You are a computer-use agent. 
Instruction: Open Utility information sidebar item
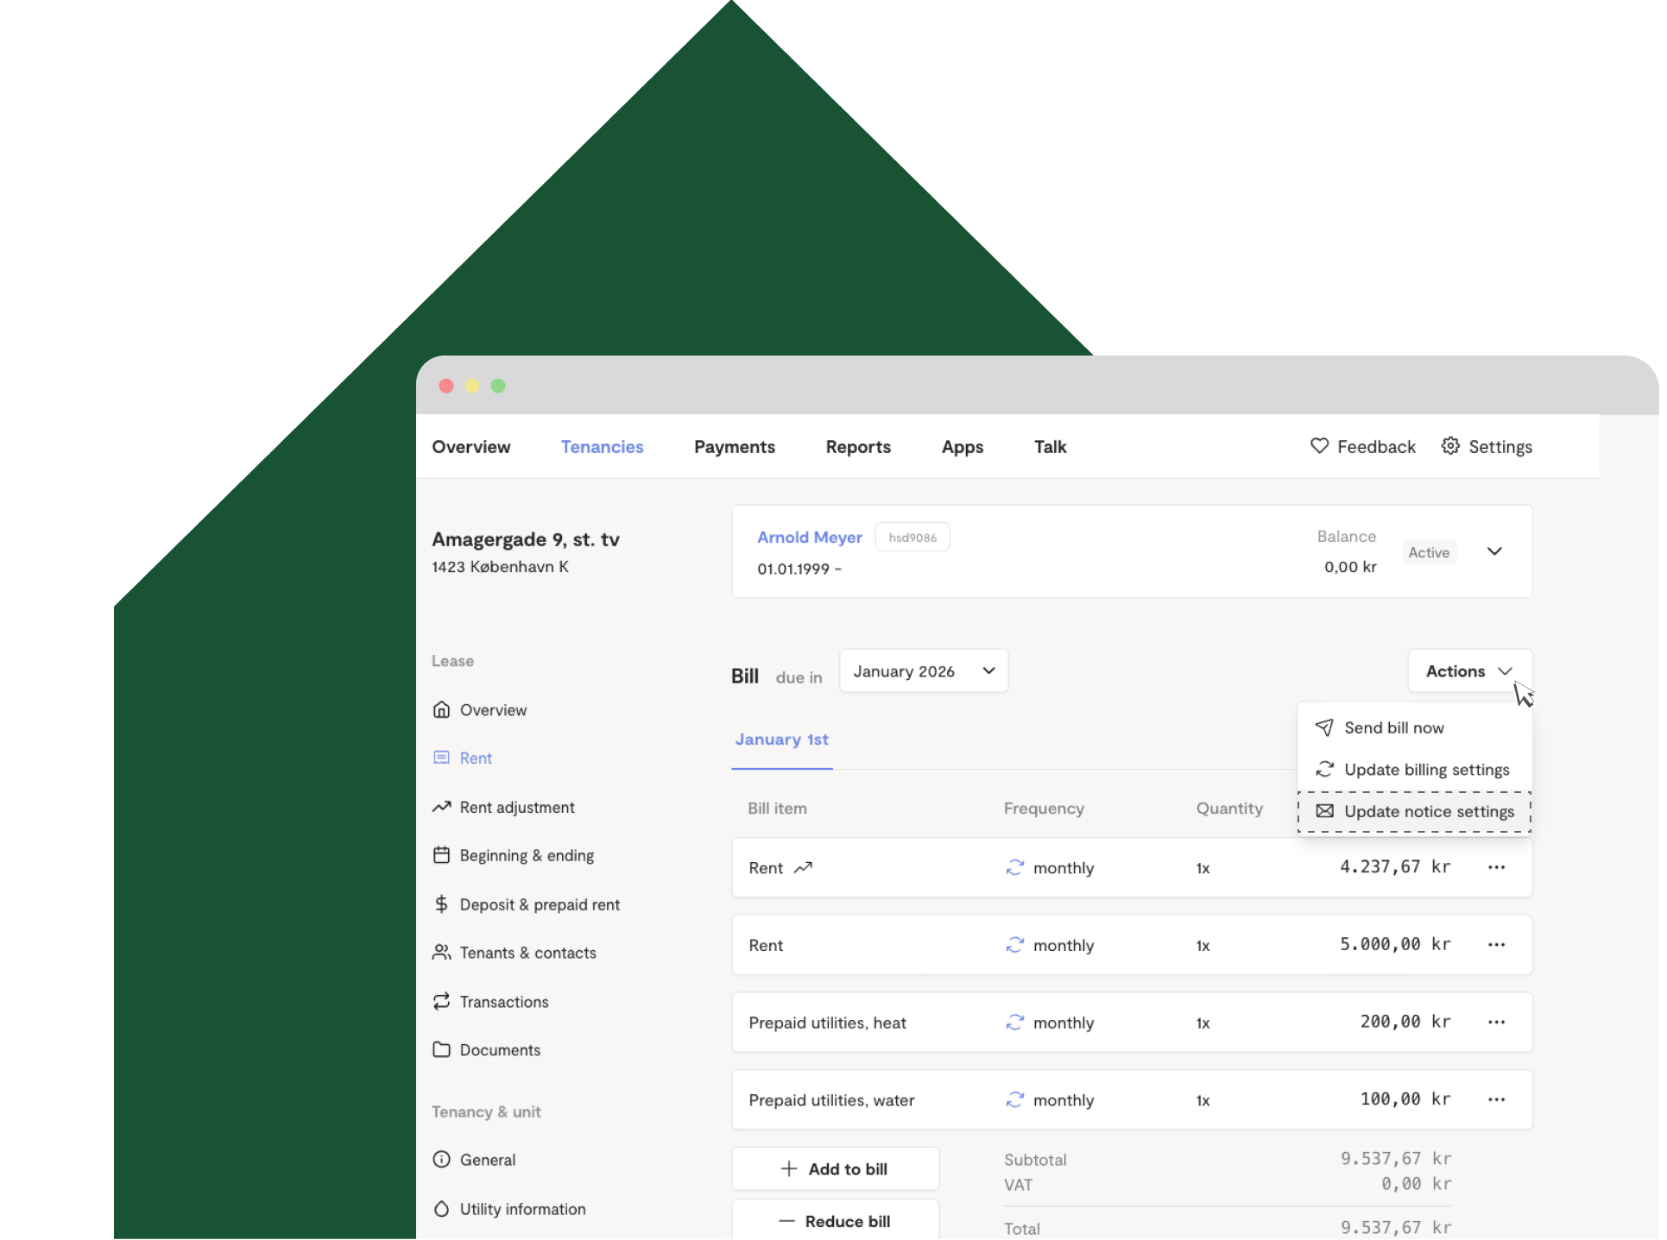tap(522, 1210)
